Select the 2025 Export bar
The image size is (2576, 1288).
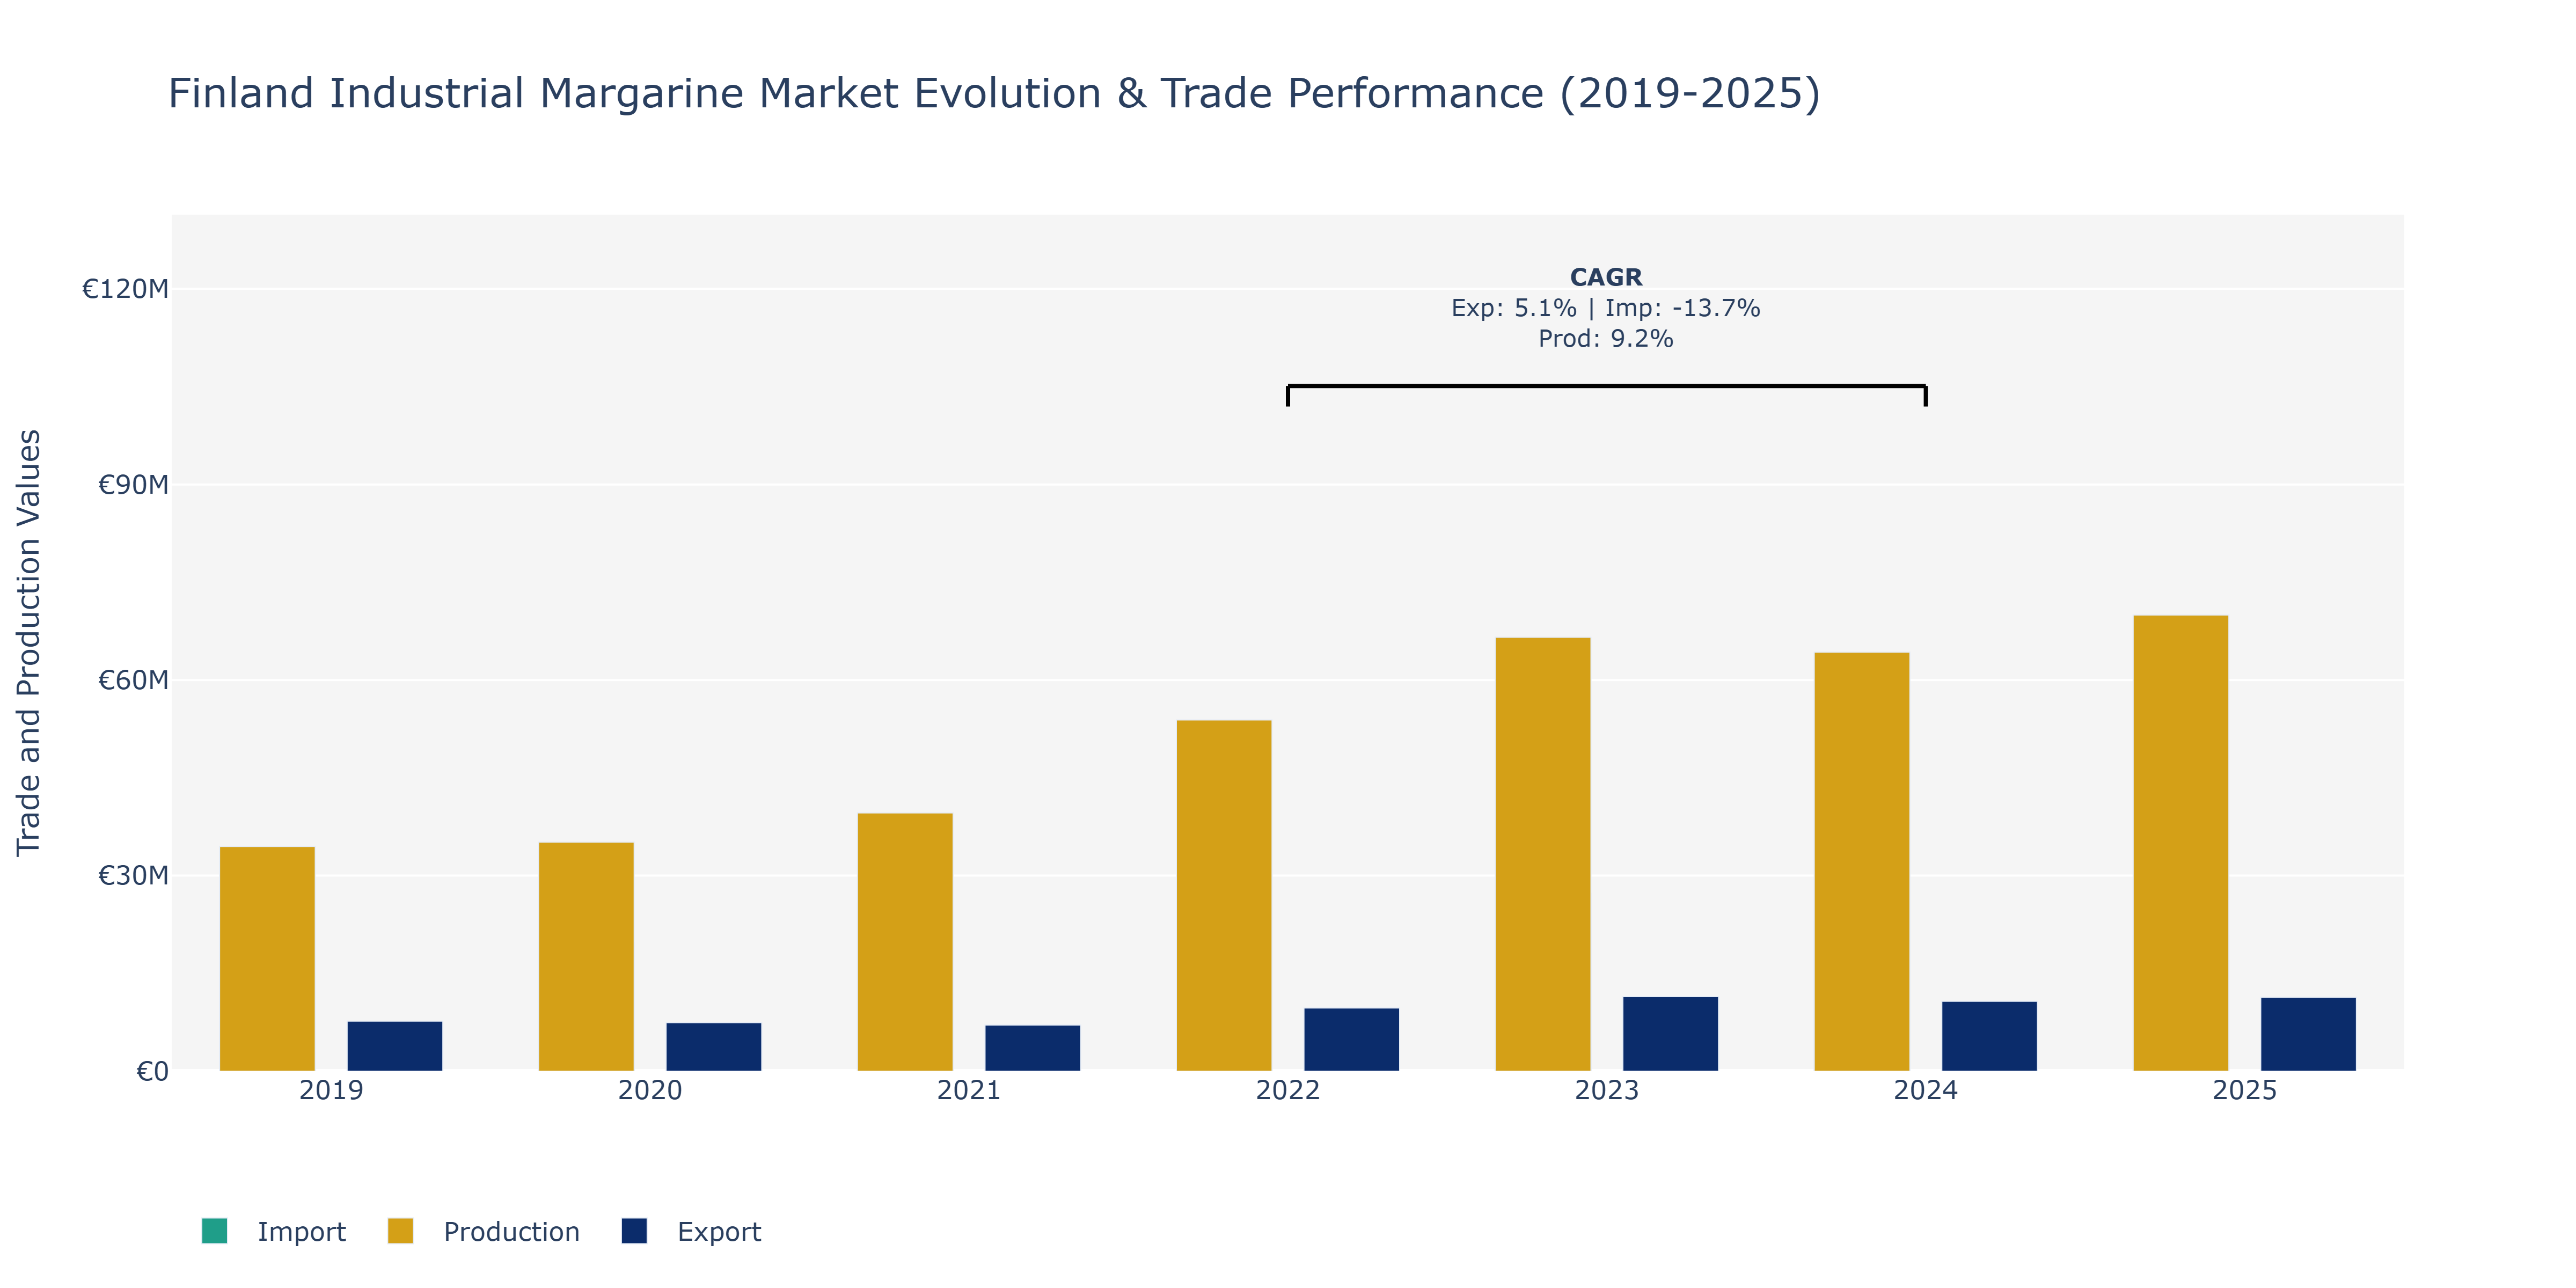click(2309, 1034)
